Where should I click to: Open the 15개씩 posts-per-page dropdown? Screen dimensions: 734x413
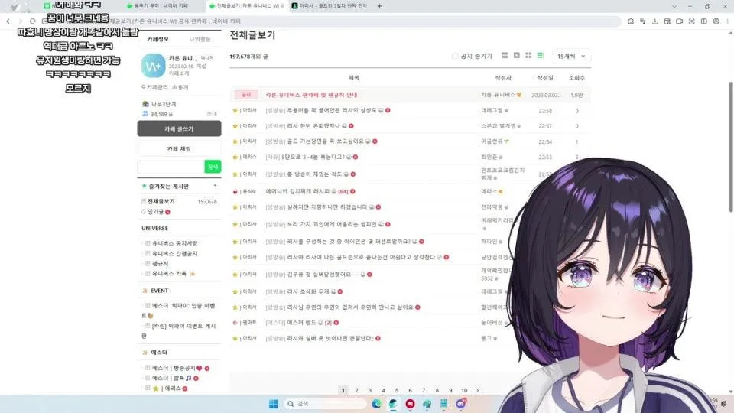pyautogui.click(x=571, y=56)
